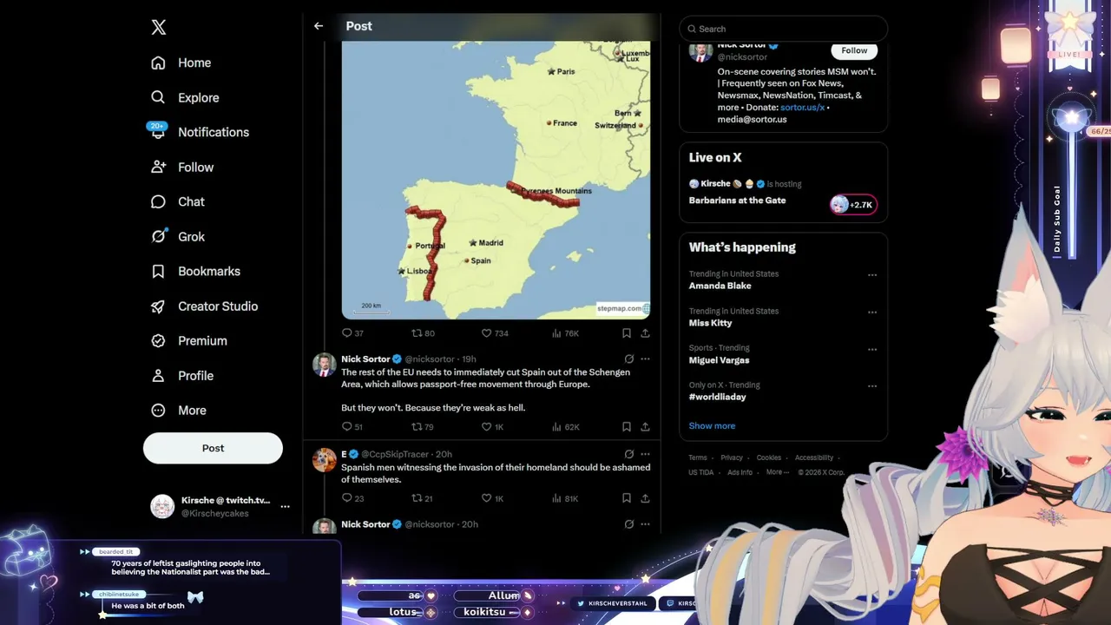Open more options on the CcpSkipTracer post
Screen dimensions: 1111x625
click(x=645, y=454)
